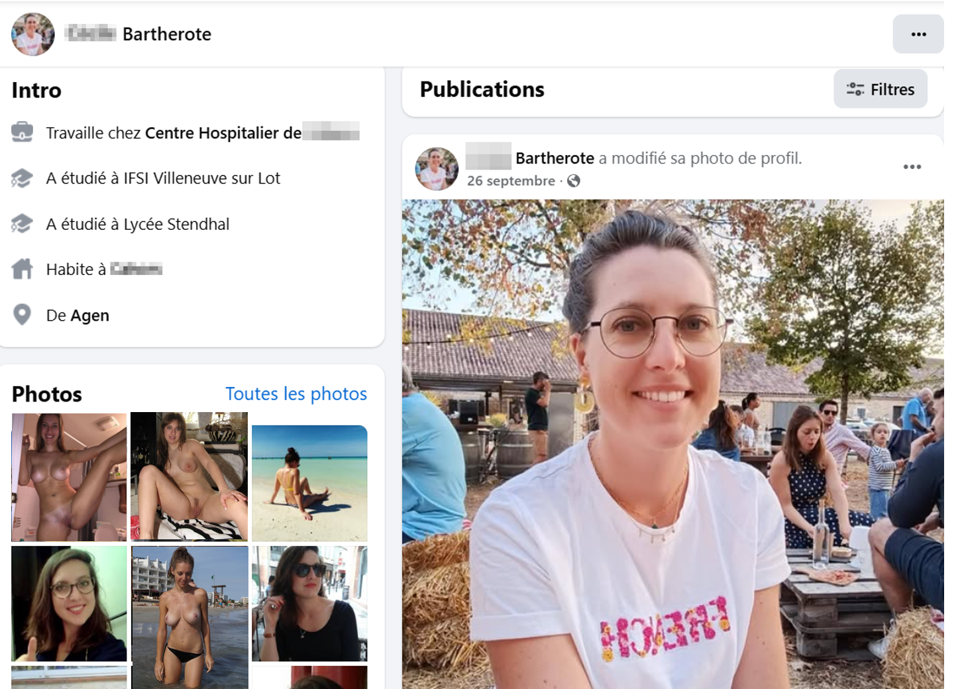This screenshot has height=689, width=962.
Task: Open the selfie with glasses thumbnail
Action: pyautogui.click(x=69, y=604)
